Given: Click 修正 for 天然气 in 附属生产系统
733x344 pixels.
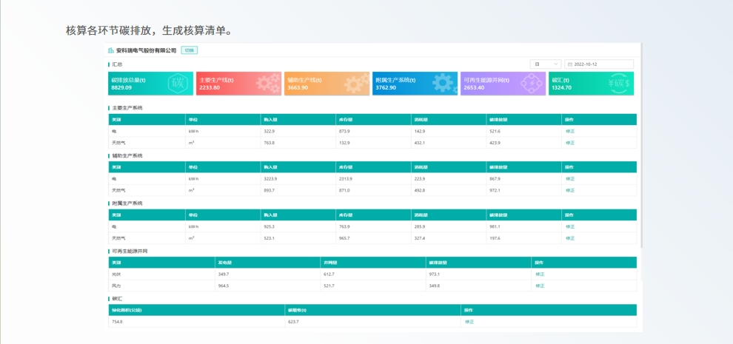Looking at the screenshot, I should (x=569, y=238).
